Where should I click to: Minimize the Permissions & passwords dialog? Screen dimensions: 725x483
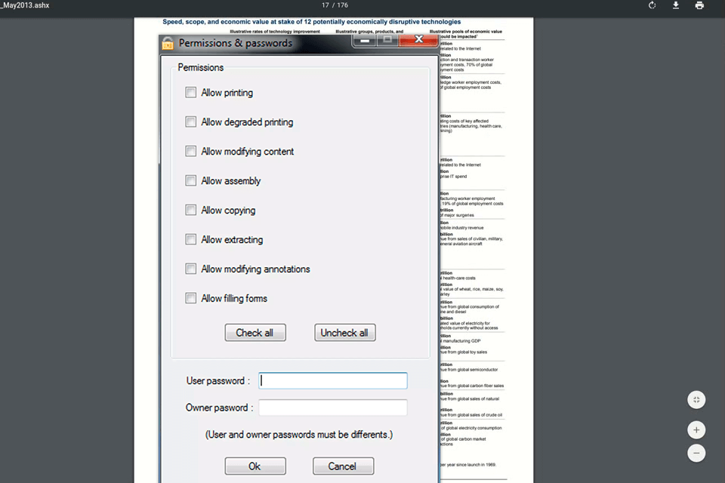pos(365,40)
